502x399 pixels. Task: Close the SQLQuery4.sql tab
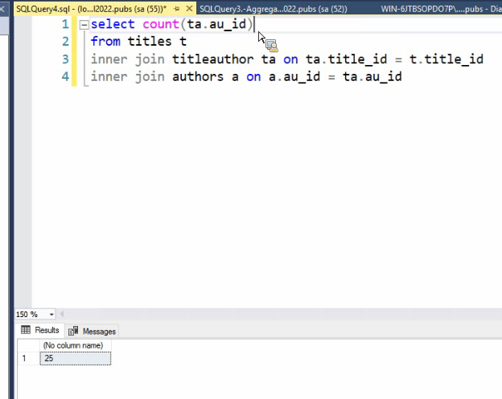(x=189, y=9)
